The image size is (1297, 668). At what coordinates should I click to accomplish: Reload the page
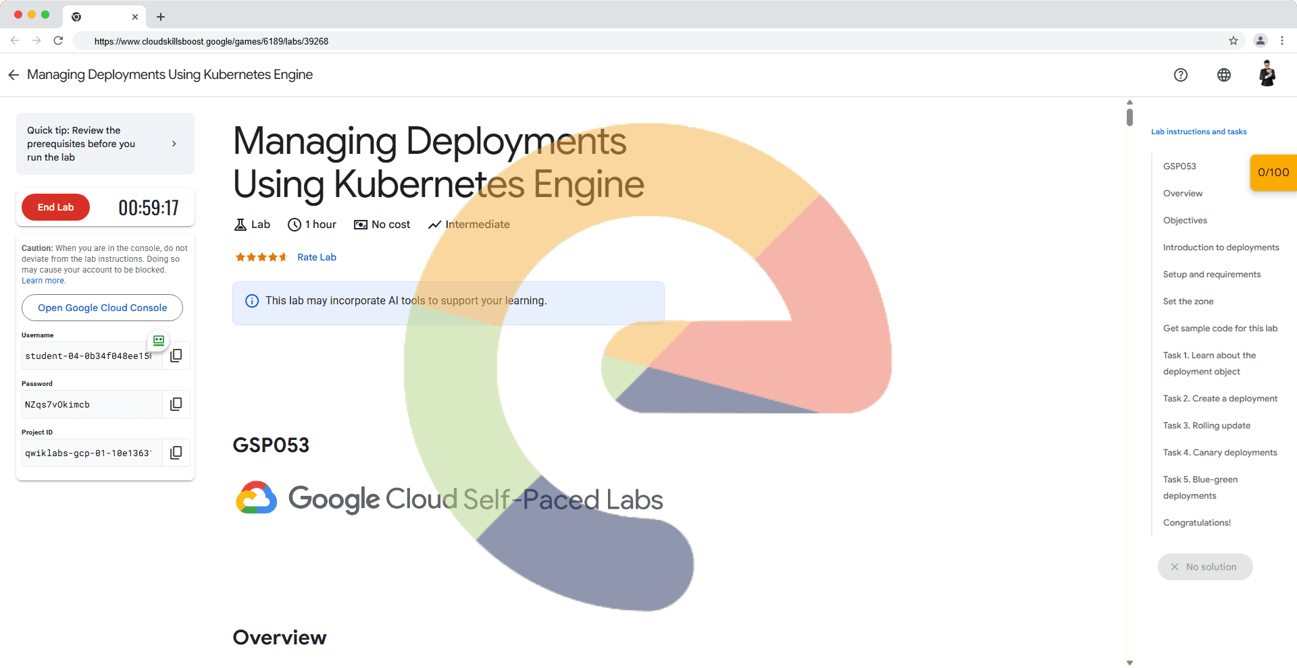point(59,40)
